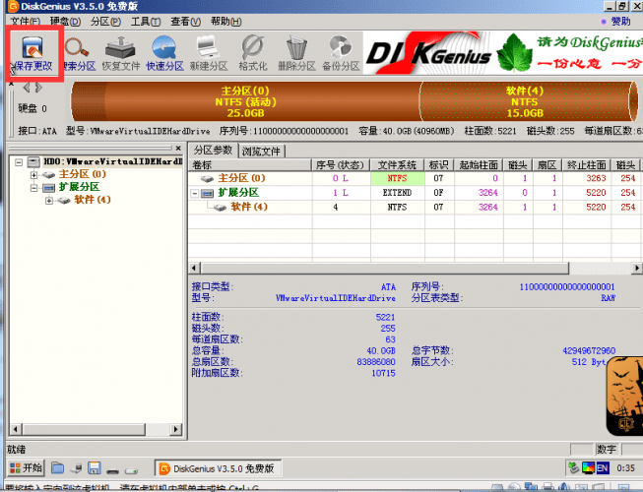Switch to the 浏览文件 tab
The height and width of the screenshot is (492, 643).
(261, 152)
